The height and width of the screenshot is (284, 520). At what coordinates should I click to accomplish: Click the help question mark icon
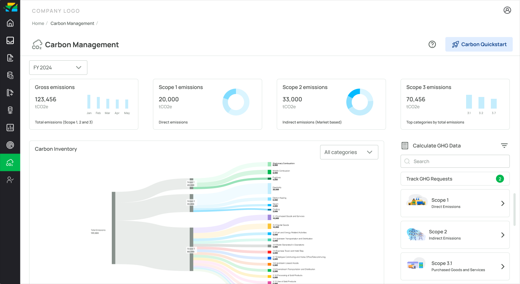pyautogui.click(x=432, y=44)
